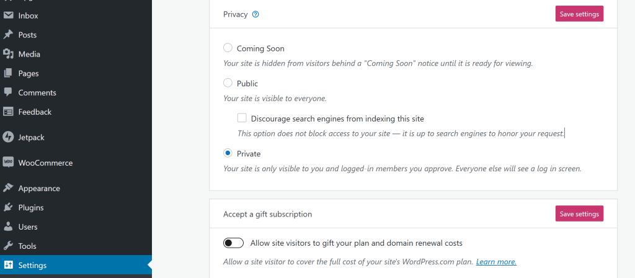635x278 pixels.
Task: Toggle gift plan and domain renewal switch
Action: [x=233, y=243]
